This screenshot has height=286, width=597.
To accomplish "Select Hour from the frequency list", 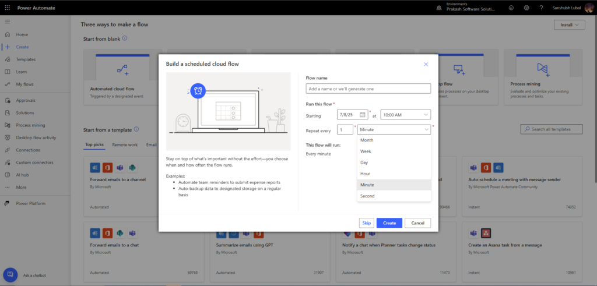I will (394, 174).
